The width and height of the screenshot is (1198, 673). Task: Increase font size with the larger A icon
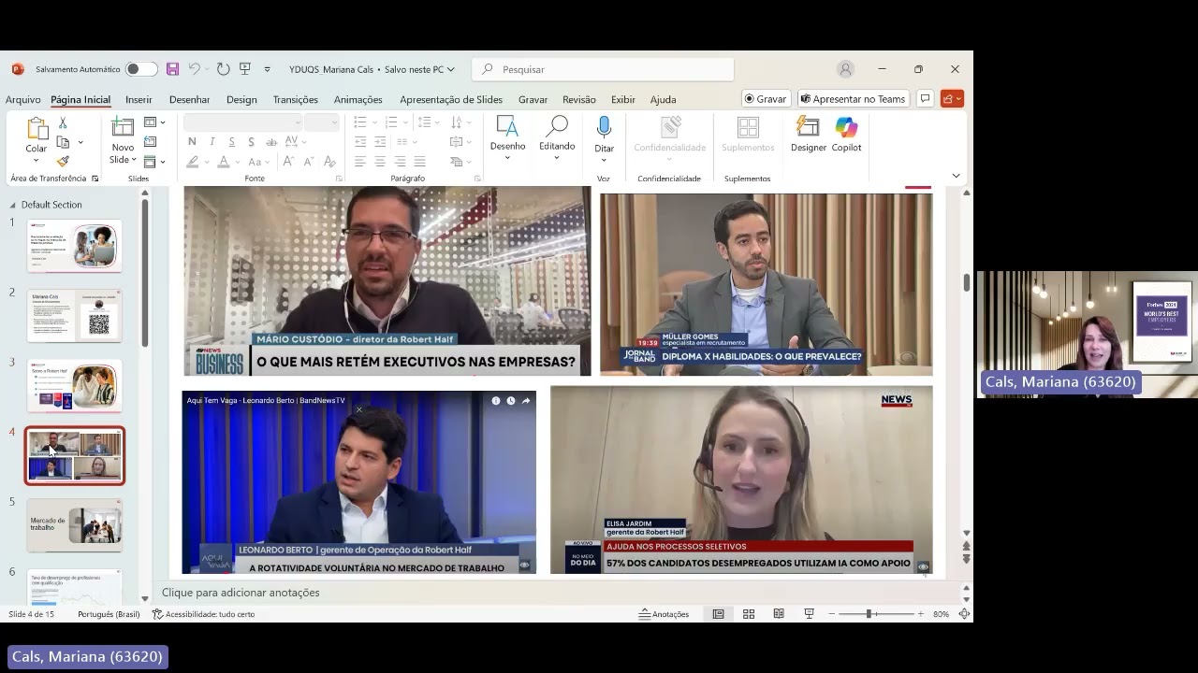point(289,162)
